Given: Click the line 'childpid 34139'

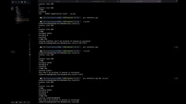Looking at the screenshot, I should 45,63.
